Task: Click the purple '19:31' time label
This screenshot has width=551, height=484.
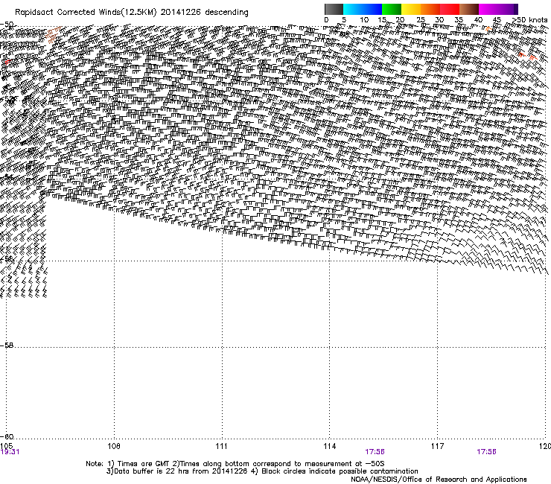Action: point(10,452)
